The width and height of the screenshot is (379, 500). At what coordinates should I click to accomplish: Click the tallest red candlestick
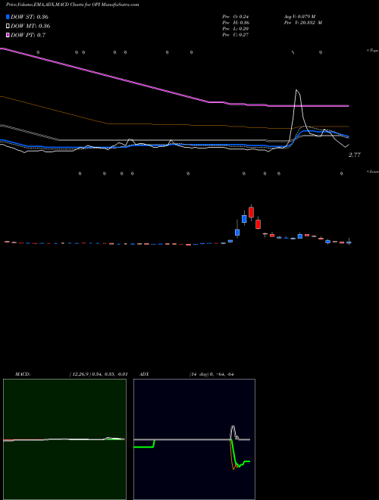coord(251,212)
